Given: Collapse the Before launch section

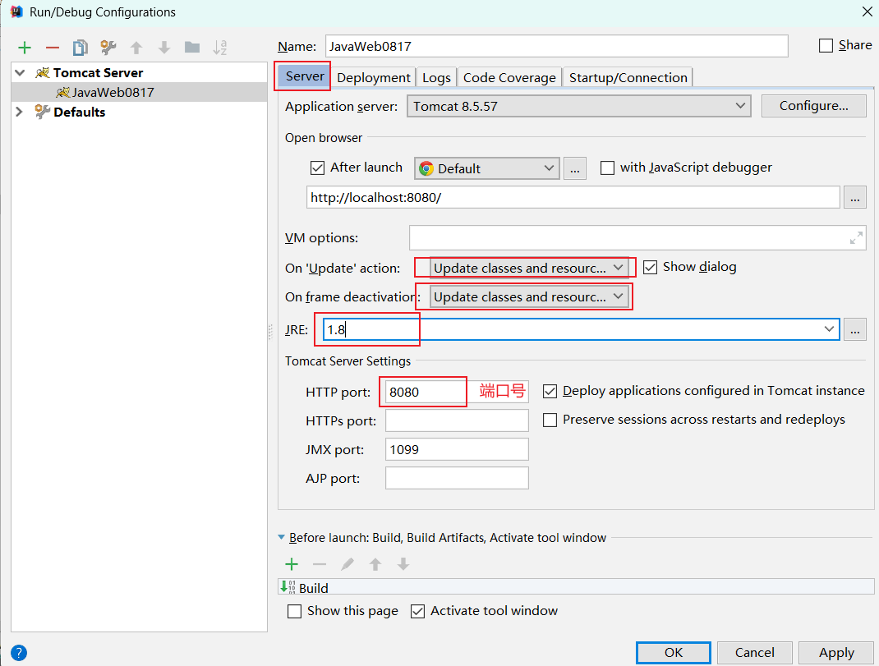Looking at the screenshot, I should point(282,537).
